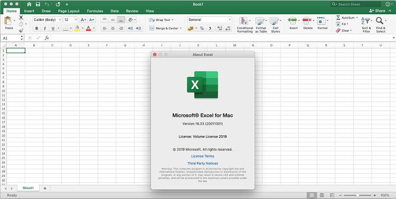Click the Cut scissors icon
This screenshot has width=396, height=199.
pyautogui.click(x=21, y=17)
